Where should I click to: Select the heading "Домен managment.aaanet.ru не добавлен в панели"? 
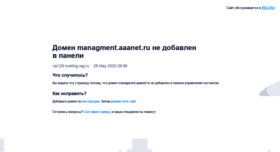tap(124, 51)
